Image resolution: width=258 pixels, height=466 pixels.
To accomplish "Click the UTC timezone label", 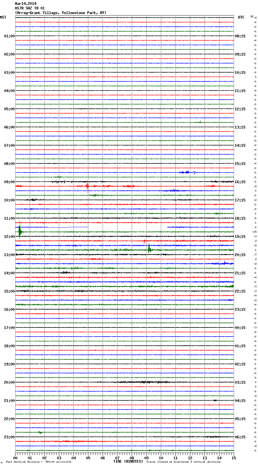I will click(241, 17).
